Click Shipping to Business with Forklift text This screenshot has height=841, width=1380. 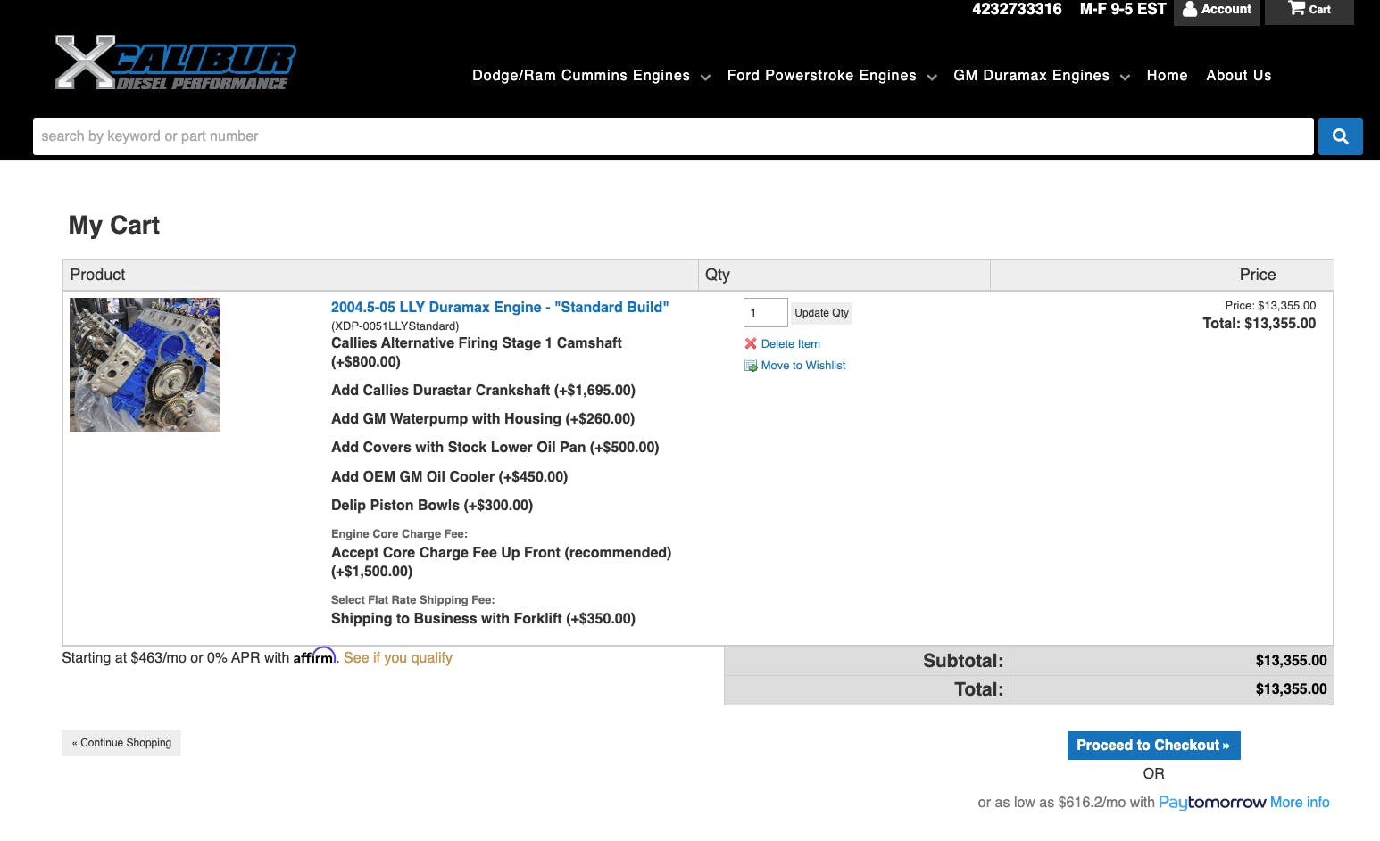(483, 619)
